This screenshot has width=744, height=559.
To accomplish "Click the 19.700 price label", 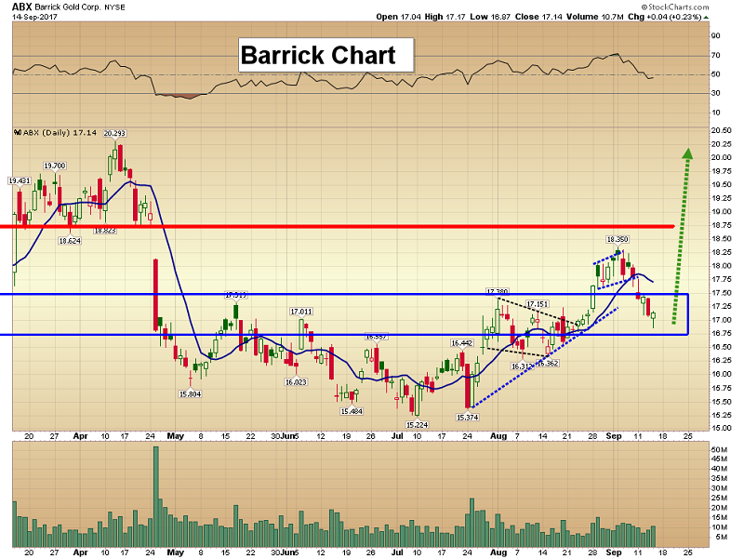I will pyautogui.click(x=55, y=166).
